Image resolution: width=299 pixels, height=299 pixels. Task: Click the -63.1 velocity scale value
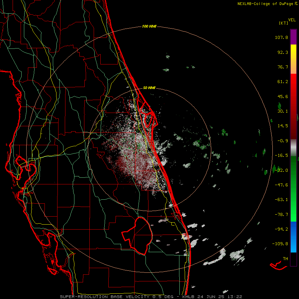click(281, 200)
